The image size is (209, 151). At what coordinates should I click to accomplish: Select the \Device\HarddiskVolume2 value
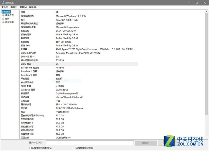69,97
